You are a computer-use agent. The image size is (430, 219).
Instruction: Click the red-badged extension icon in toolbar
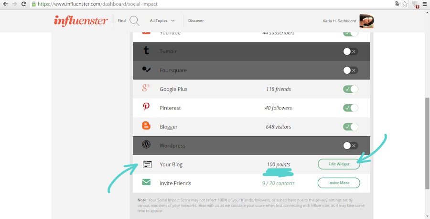click(416, 4)
